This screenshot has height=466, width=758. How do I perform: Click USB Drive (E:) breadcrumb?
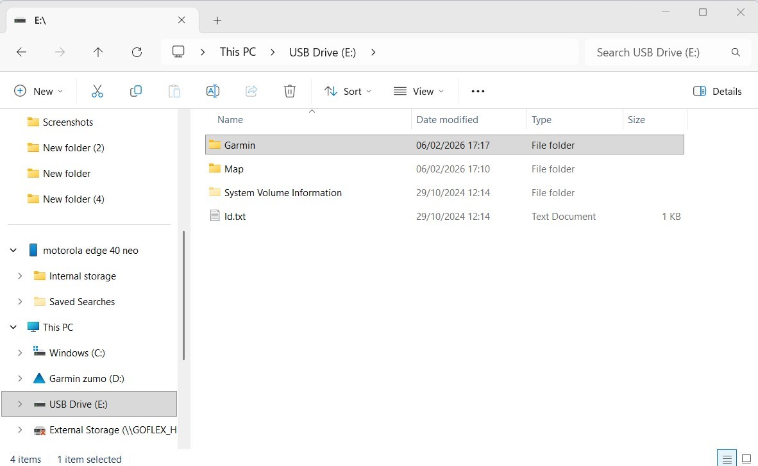[x=323, y=52]
